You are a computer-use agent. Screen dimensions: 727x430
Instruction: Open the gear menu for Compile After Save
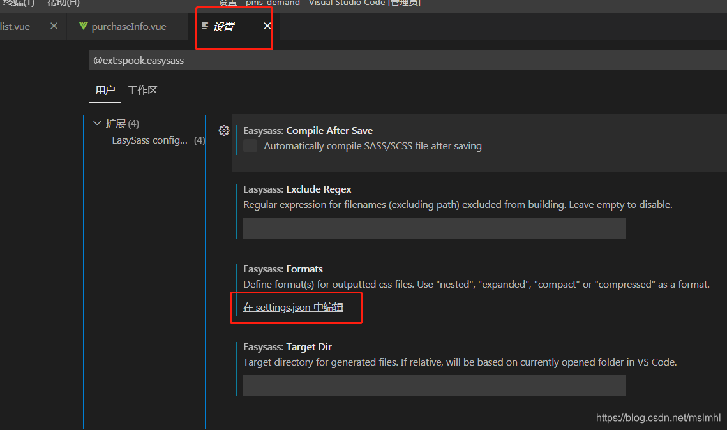[224, 131]
